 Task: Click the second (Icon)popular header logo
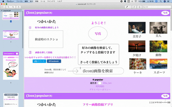click(x=39, y=96)
